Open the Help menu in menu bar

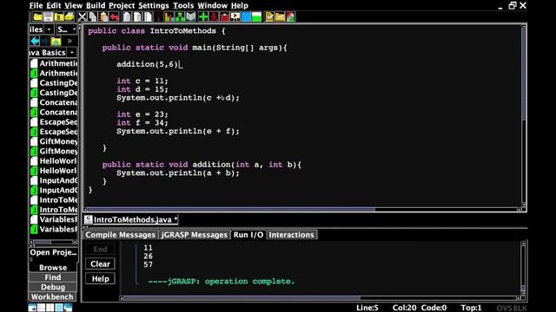tap(240, 5)
